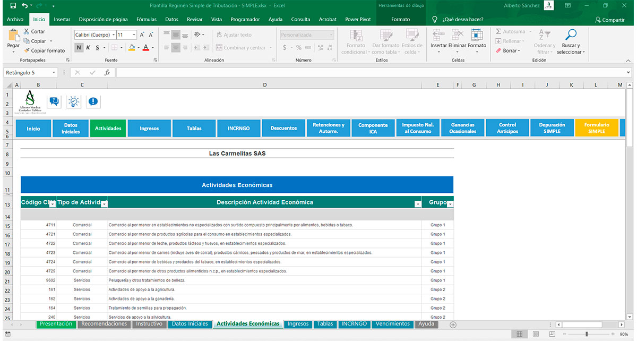Click the zoom slider handle in status bar
This screenshot has width=637, height=341.
tap(586, 334)
